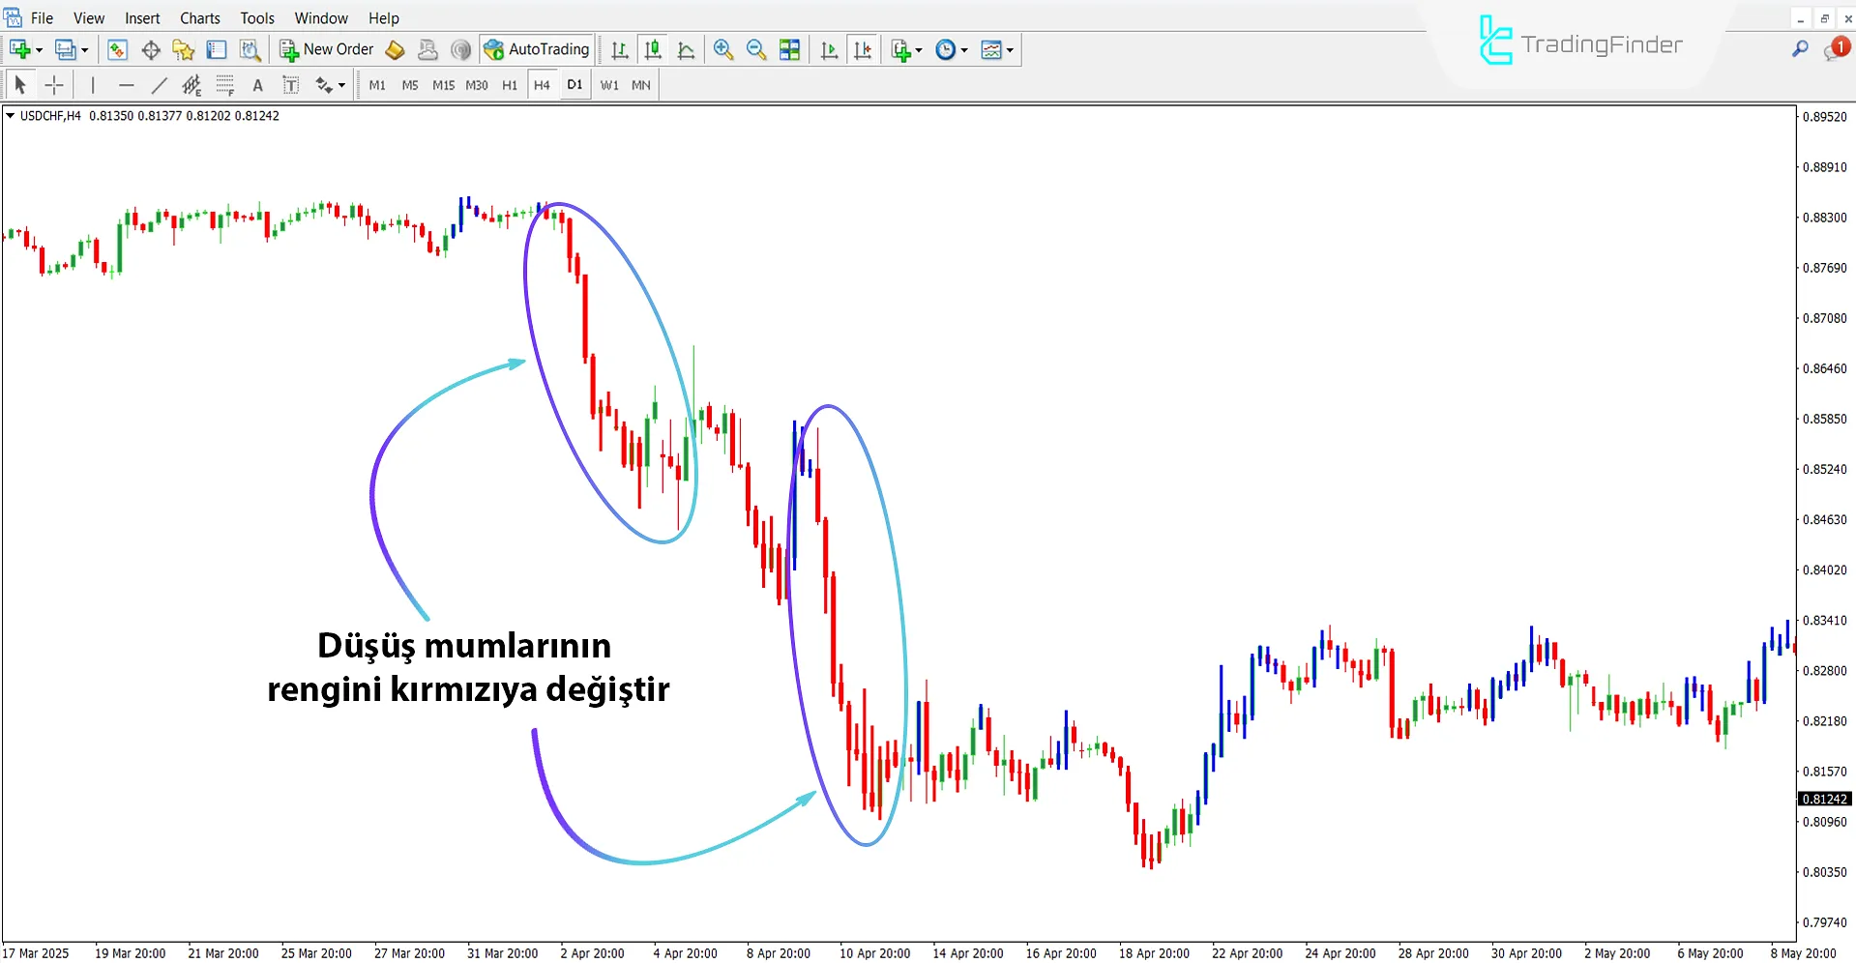
Task: Click the 0.81242 current price label
Action: 1824,799
